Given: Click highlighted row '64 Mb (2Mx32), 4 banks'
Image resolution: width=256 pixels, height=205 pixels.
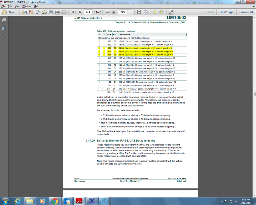Looking at the screenshot, I should coord(142,55).
